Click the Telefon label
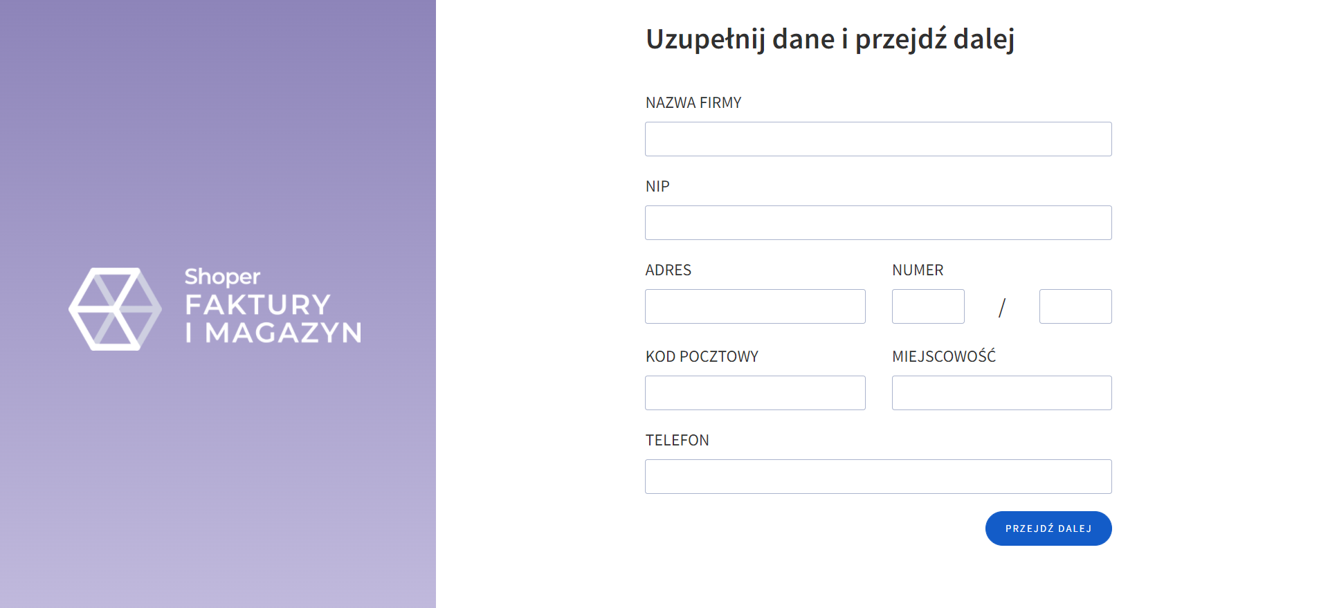 pyautogui.click(x=677, y=441)
